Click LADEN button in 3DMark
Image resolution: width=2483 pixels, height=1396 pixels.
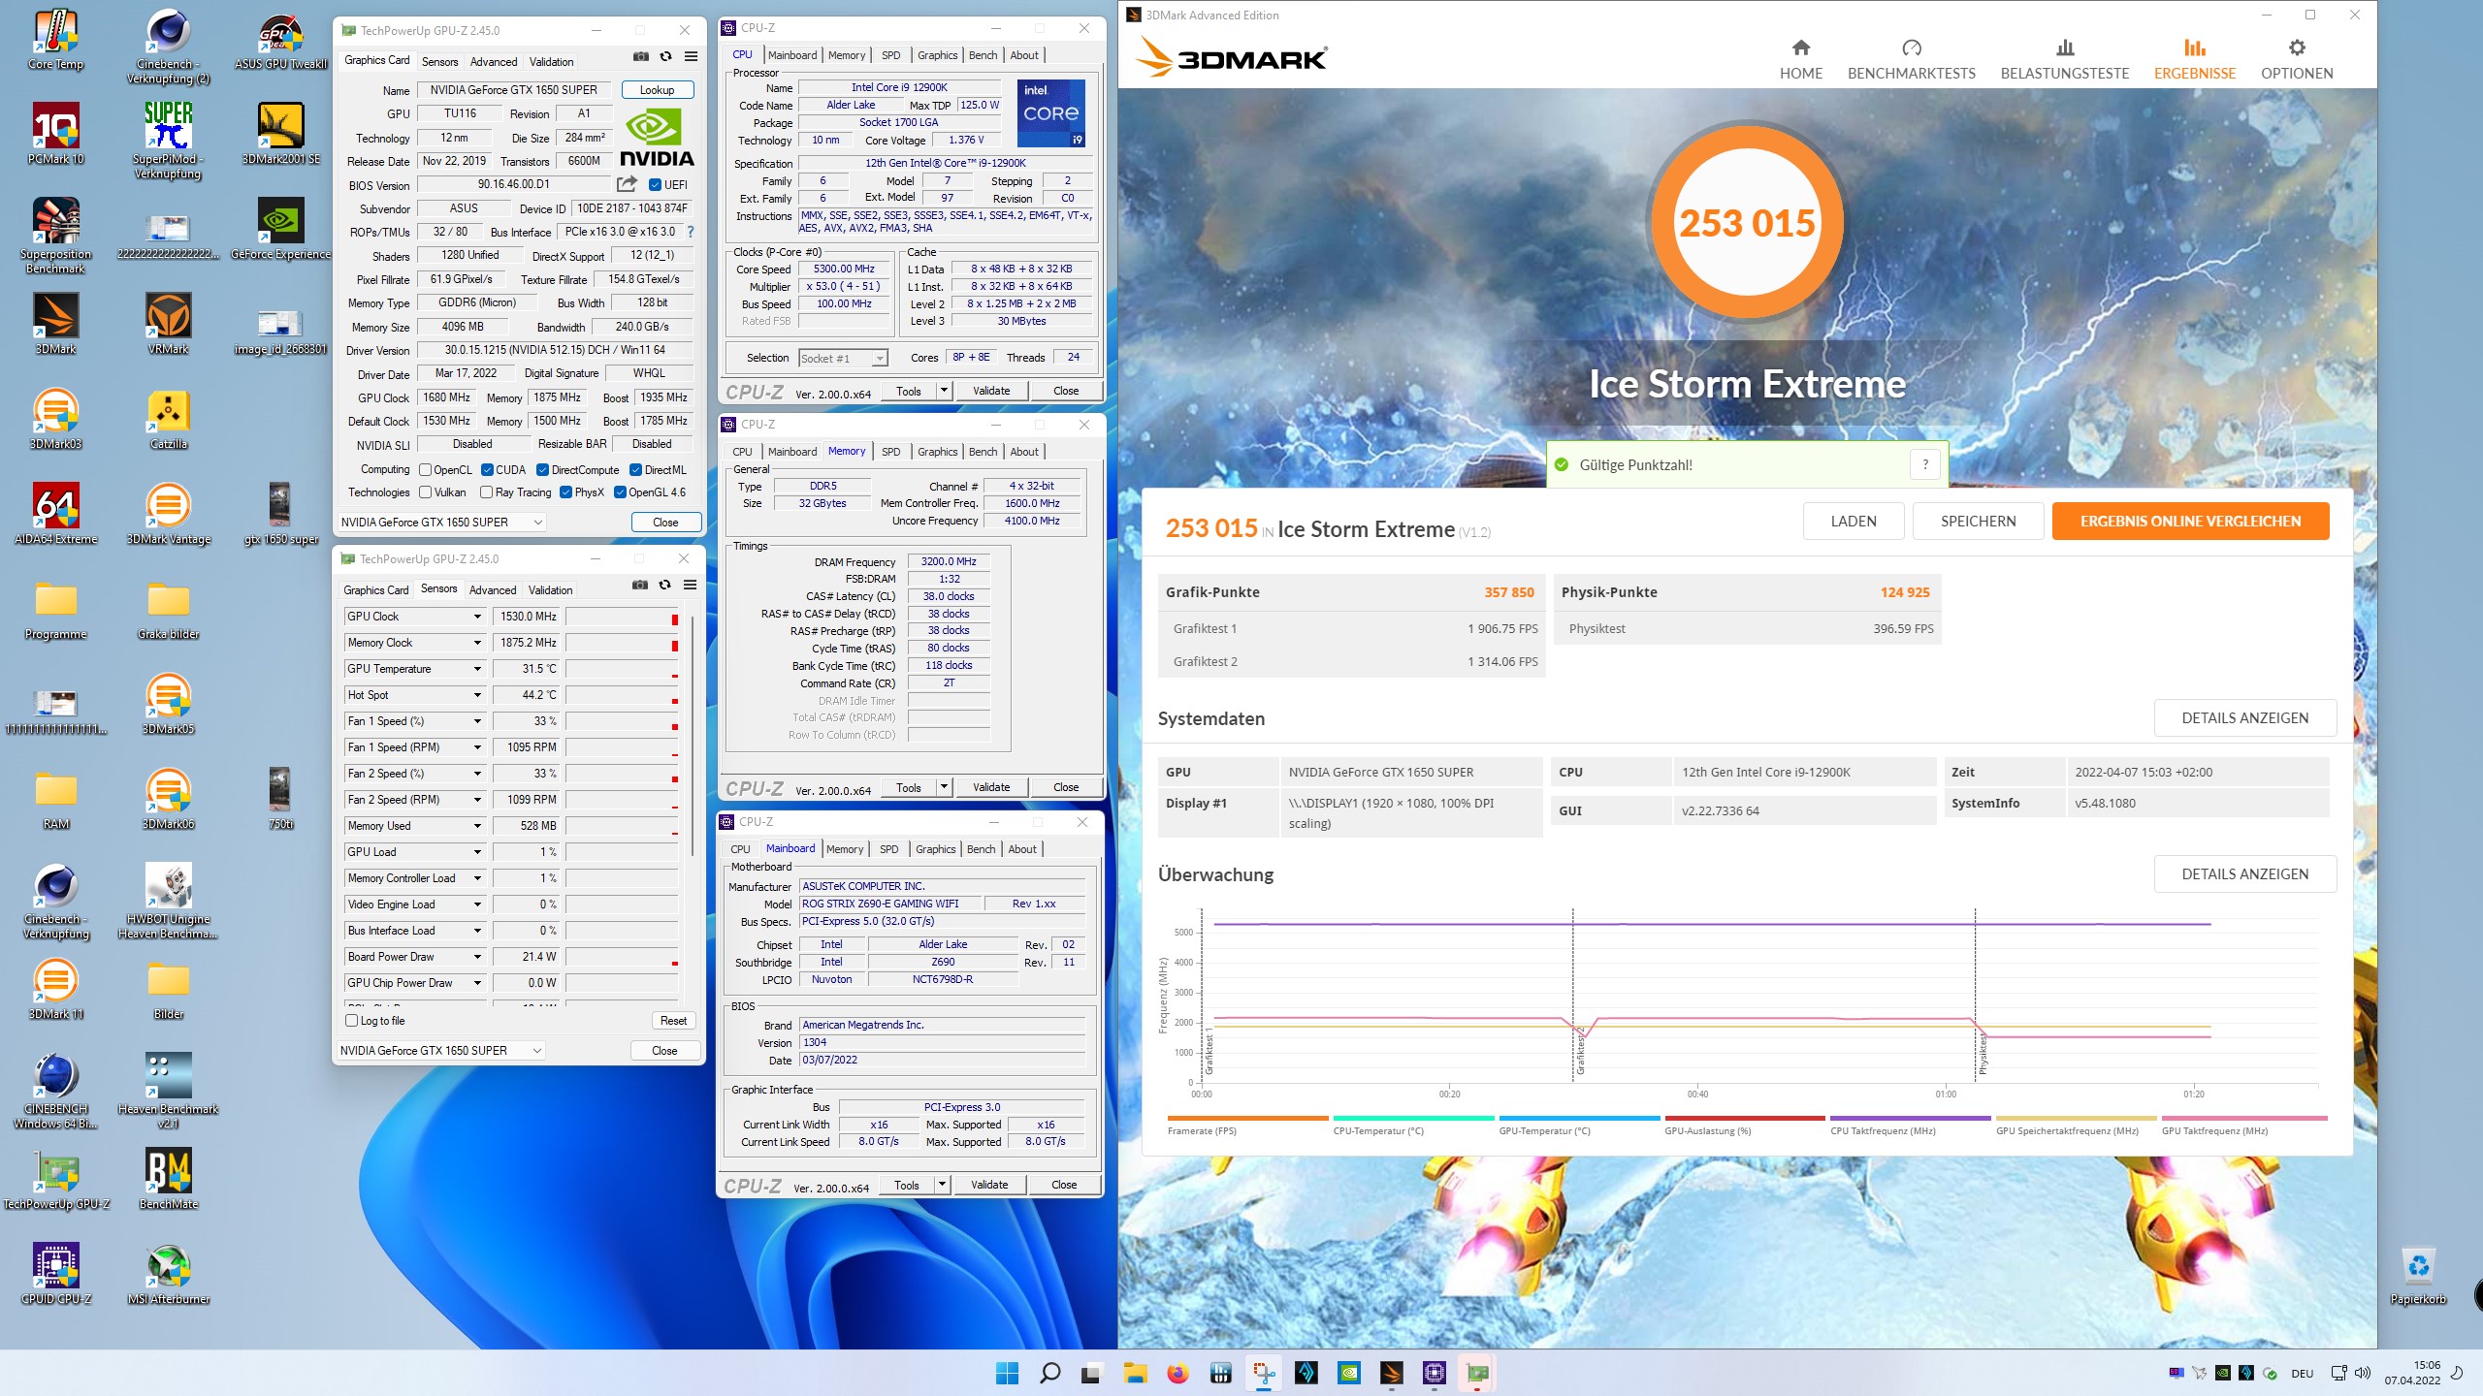[x=1854, y=522]
